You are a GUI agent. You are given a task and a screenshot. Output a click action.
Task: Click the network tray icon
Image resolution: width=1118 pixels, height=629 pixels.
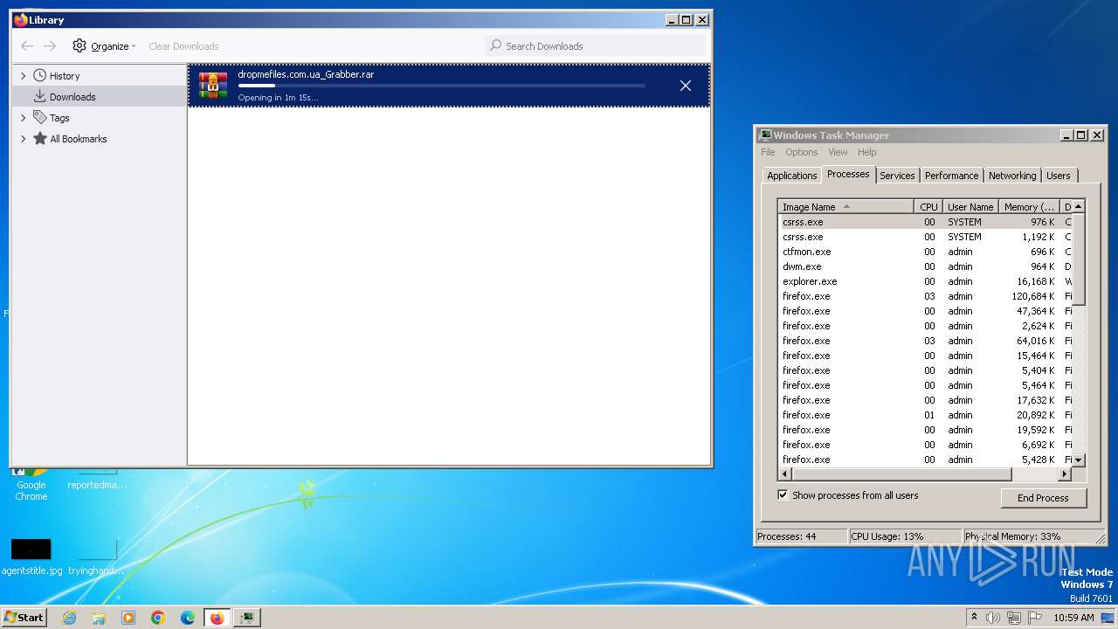pos(1014,618)
